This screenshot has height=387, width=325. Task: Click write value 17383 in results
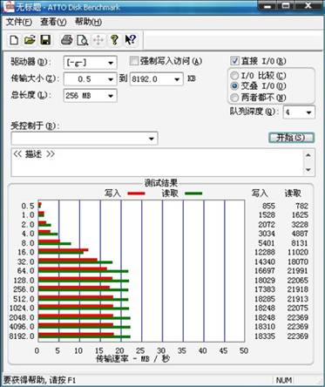click(x=265, y=289)
